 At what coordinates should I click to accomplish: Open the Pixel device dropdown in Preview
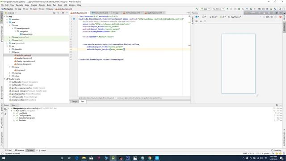pyautogui.click(x=214, y=17)
